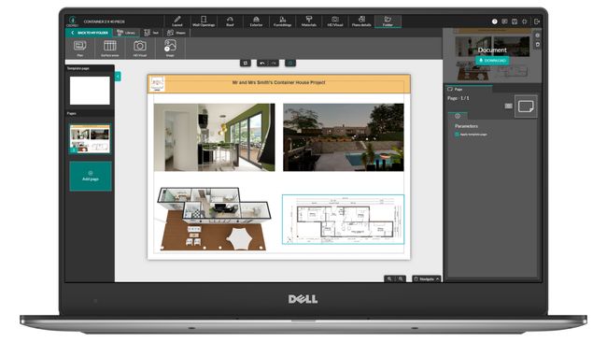Open the settings gear icon
The width and height of the screenshot is (607, 342).
point(525,21)
